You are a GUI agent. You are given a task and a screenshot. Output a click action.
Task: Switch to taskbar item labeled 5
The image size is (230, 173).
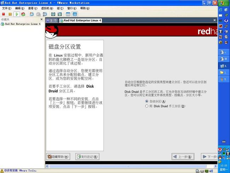point(224,79)
